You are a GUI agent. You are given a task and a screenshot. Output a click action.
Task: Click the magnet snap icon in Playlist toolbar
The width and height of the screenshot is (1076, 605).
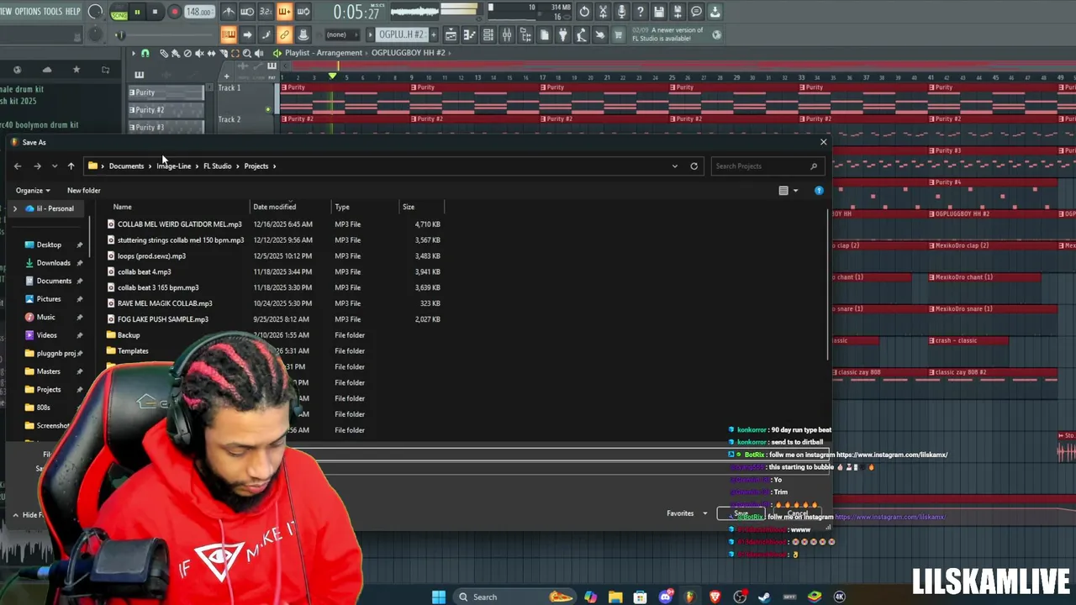tap(145, 53)
